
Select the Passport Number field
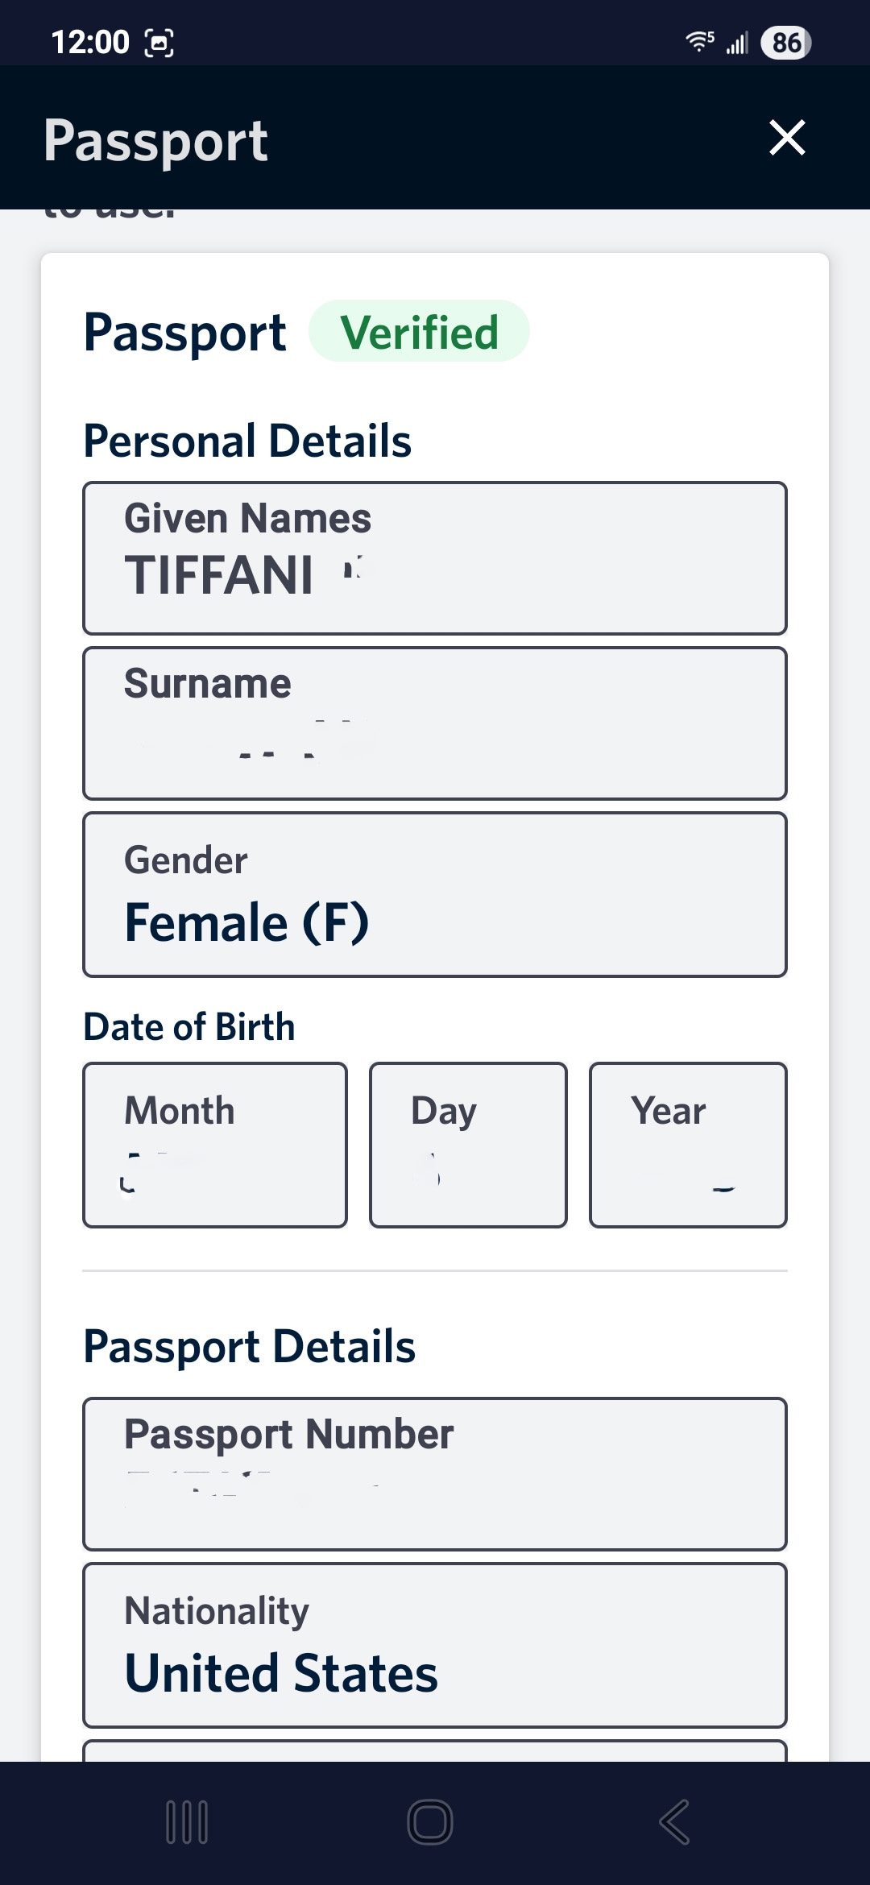435,1473
